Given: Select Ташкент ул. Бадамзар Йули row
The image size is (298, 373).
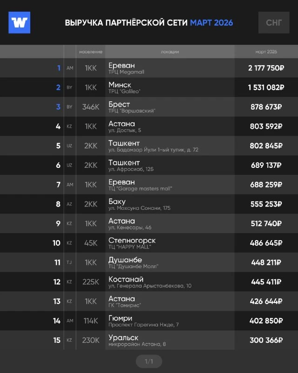Looking at the screenshot, I should [149, 145].
